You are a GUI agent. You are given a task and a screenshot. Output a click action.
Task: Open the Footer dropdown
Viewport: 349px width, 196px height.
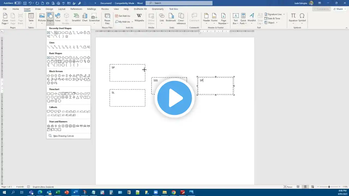pos(214,18)
